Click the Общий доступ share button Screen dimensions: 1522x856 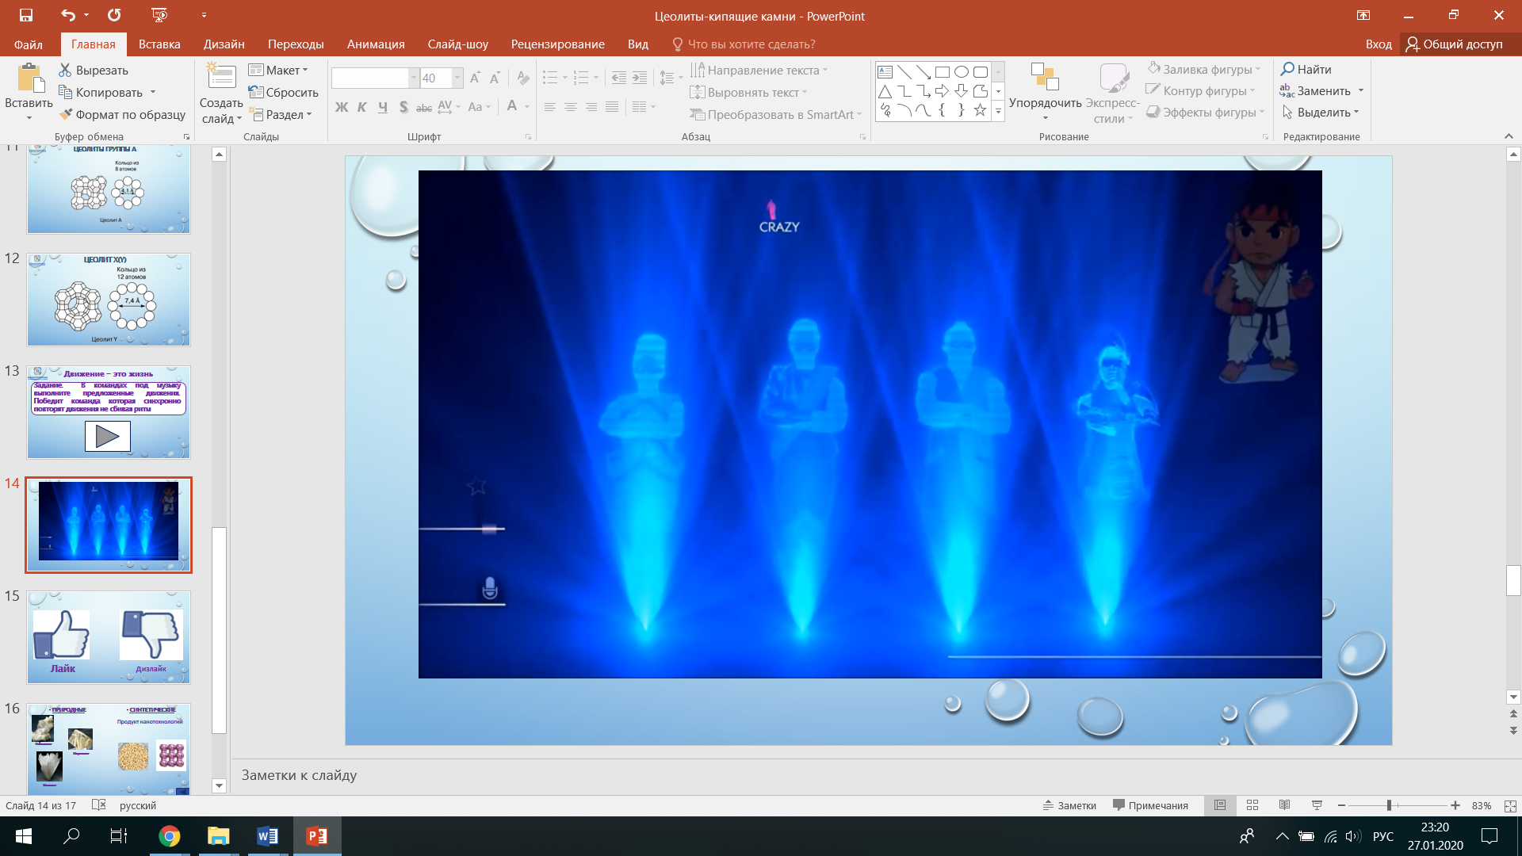click(x=1455, y=44)
